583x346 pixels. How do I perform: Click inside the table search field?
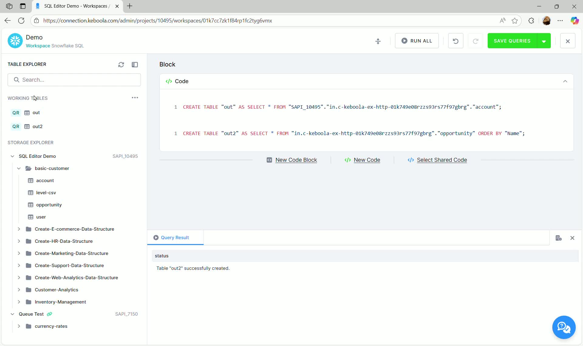click(74, 80)
